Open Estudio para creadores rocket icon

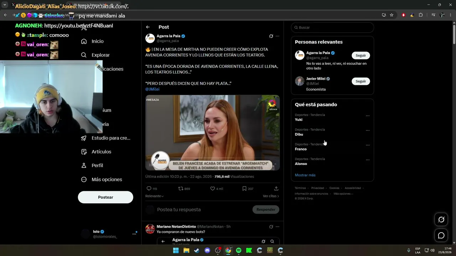84,138
